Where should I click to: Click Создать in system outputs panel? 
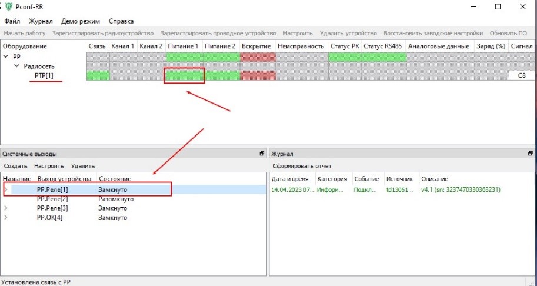(x=15, y=166)
